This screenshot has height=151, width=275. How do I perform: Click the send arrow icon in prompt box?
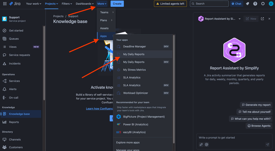pos(267,144)
